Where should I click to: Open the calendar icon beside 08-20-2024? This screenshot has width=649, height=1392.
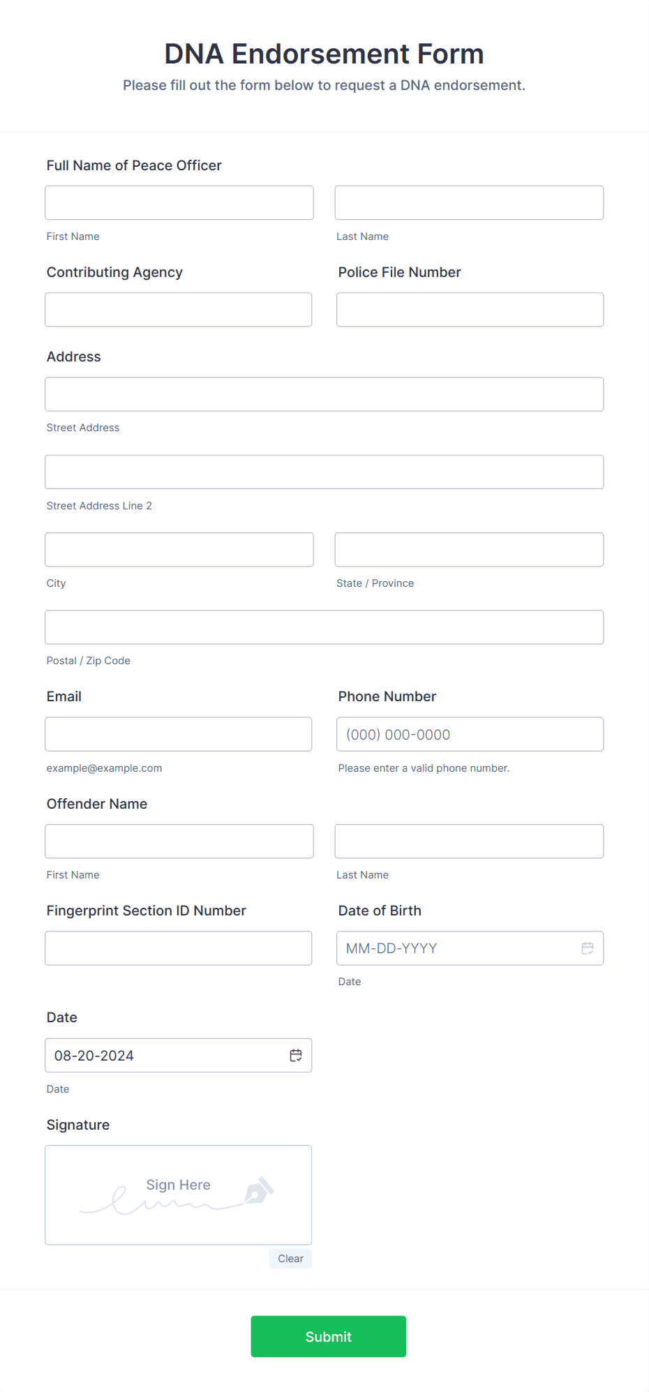click(296, 1055)
